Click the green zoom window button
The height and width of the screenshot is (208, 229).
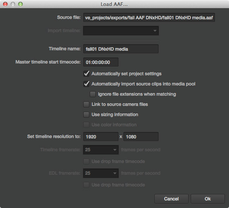(x=20, y=4)
